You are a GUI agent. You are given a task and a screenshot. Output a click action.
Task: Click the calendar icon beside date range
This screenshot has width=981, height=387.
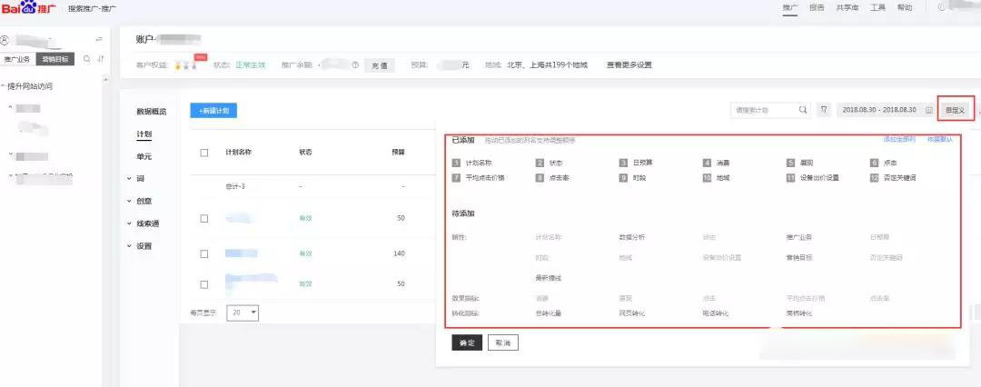click(929, 110)
